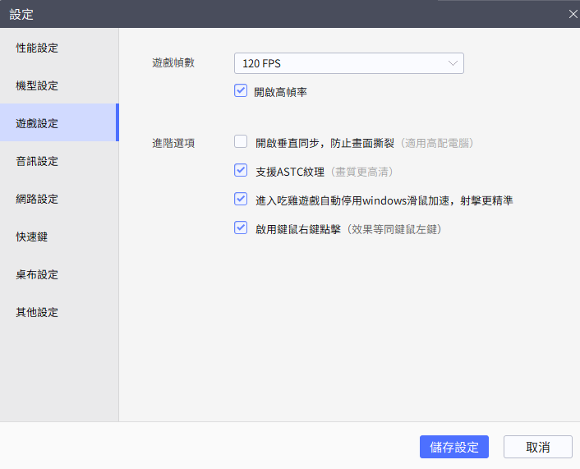This screenshot has height=469, width=580.
Task: Click the 儲存設定 button
Action: click(454, 447)
